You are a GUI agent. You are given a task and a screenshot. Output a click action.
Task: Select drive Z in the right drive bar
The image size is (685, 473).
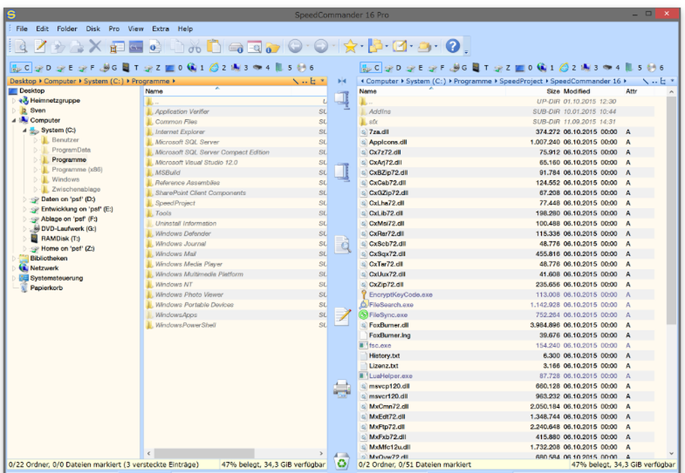502,68
